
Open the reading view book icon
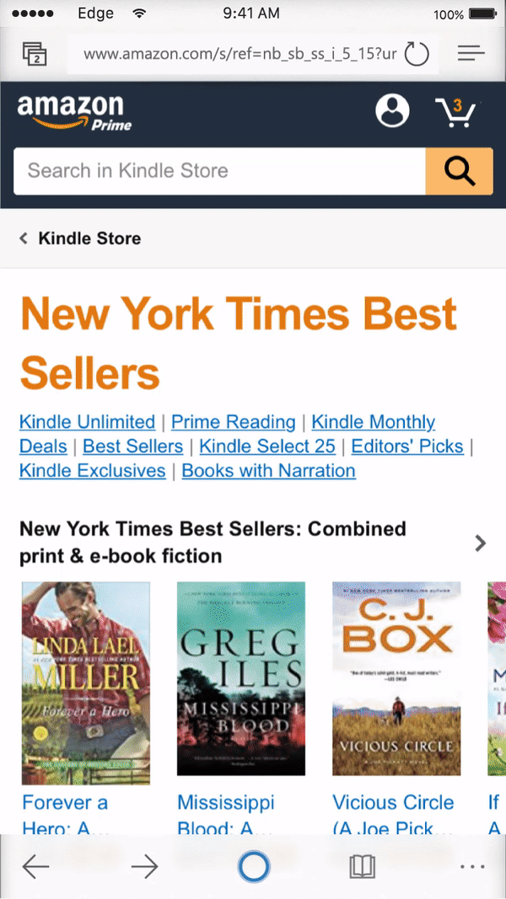(x=363, y=866)
